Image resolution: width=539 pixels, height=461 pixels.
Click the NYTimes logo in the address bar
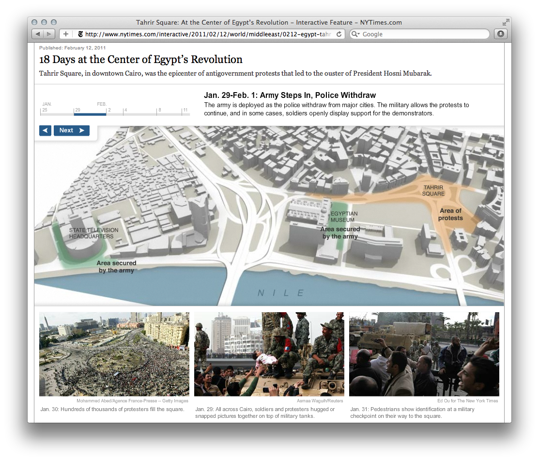(x=80, y=34)
